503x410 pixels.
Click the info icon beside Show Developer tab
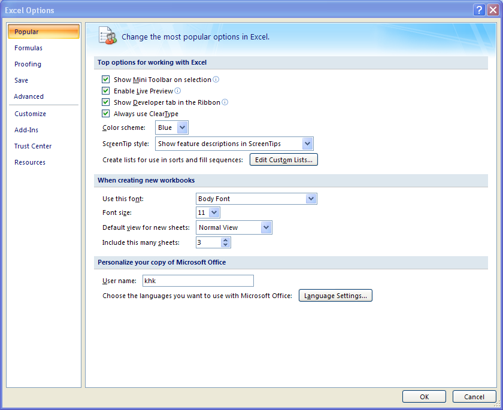(225, 102)
